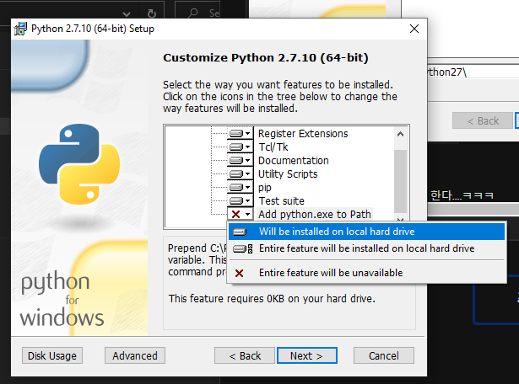Image resolution: width=519 pixels, height=384 pixels.
Task: Open the Test suite feature drive icon dropdown
Action: pyautogui.click(x=240, y=200)
